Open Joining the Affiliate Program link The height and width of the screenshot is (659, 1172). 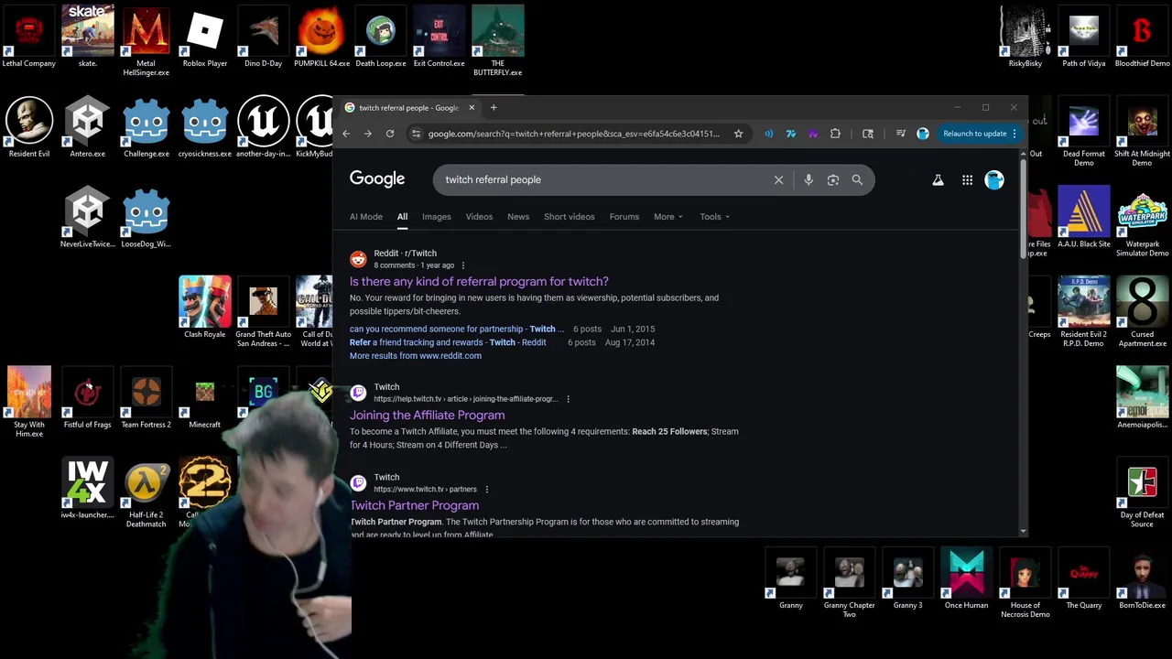pos(427,416)
